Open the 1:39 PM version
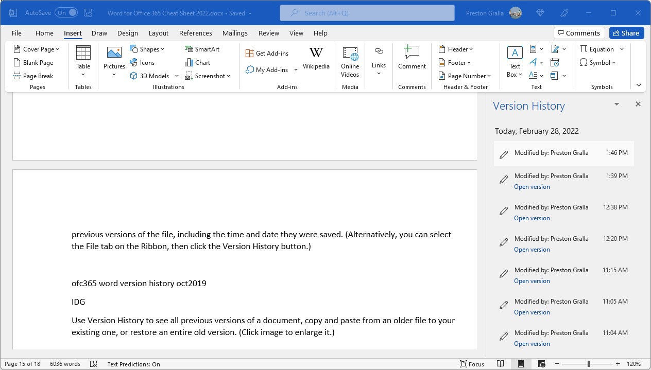 click(x=532, y=187)
